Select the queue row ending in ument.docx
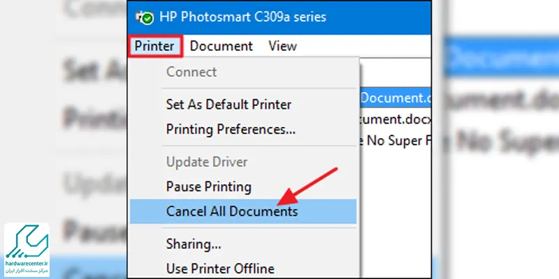The image size is (559, 279). (x=395, y=119)
